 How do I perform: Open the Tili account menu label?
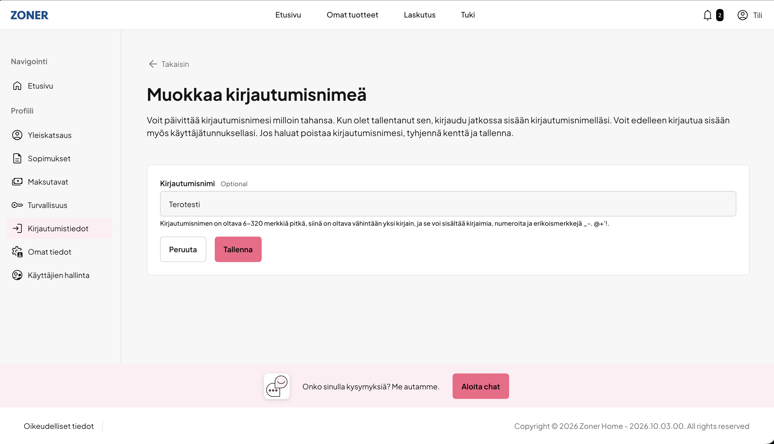(758, 15)
